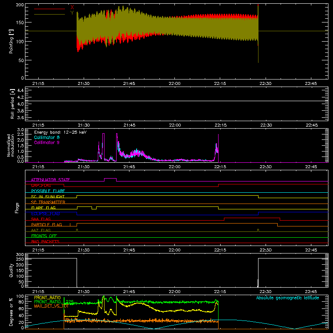Click the 'Degrees or %' axis title
Image resolution: width=333 pixels, height=333 pixels.
(x=11, y=312)
